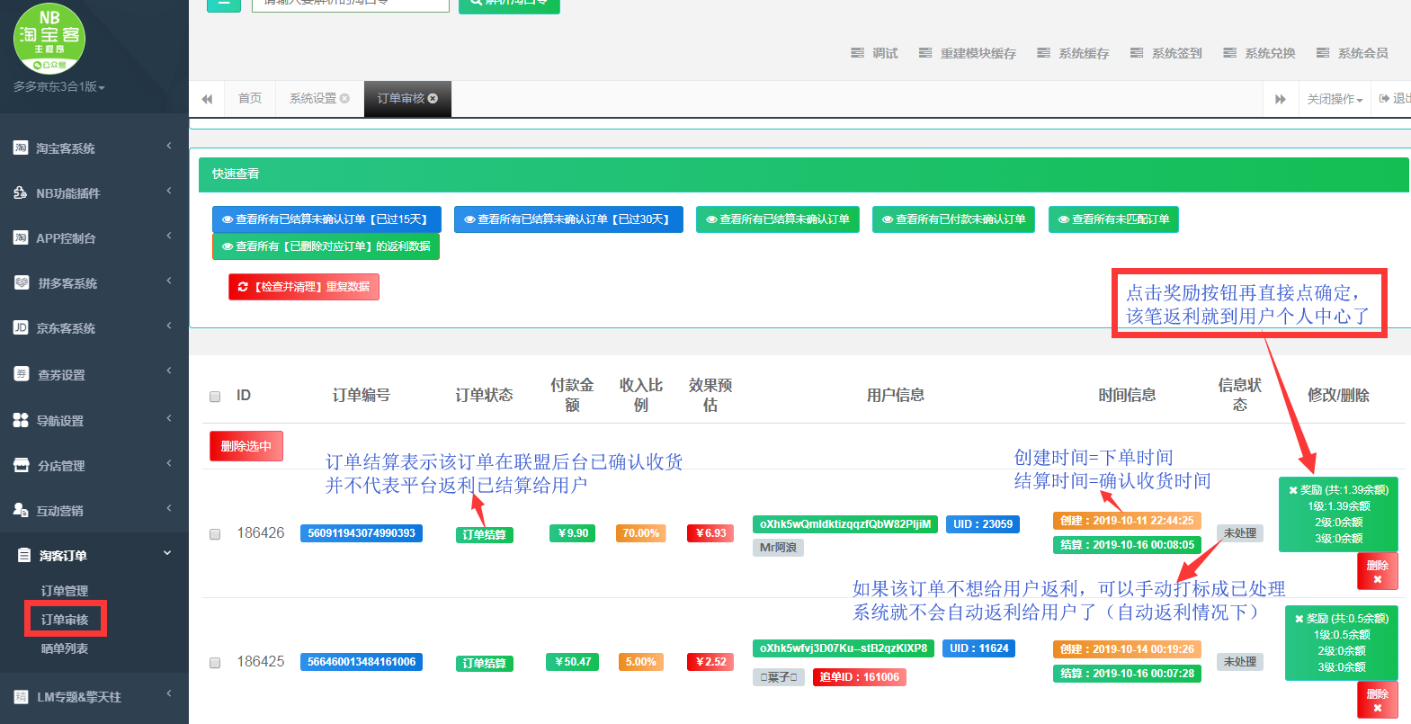Screen dimensions: 1411x724
Task: Click the UID : 11624 badge
Action: 979,648
